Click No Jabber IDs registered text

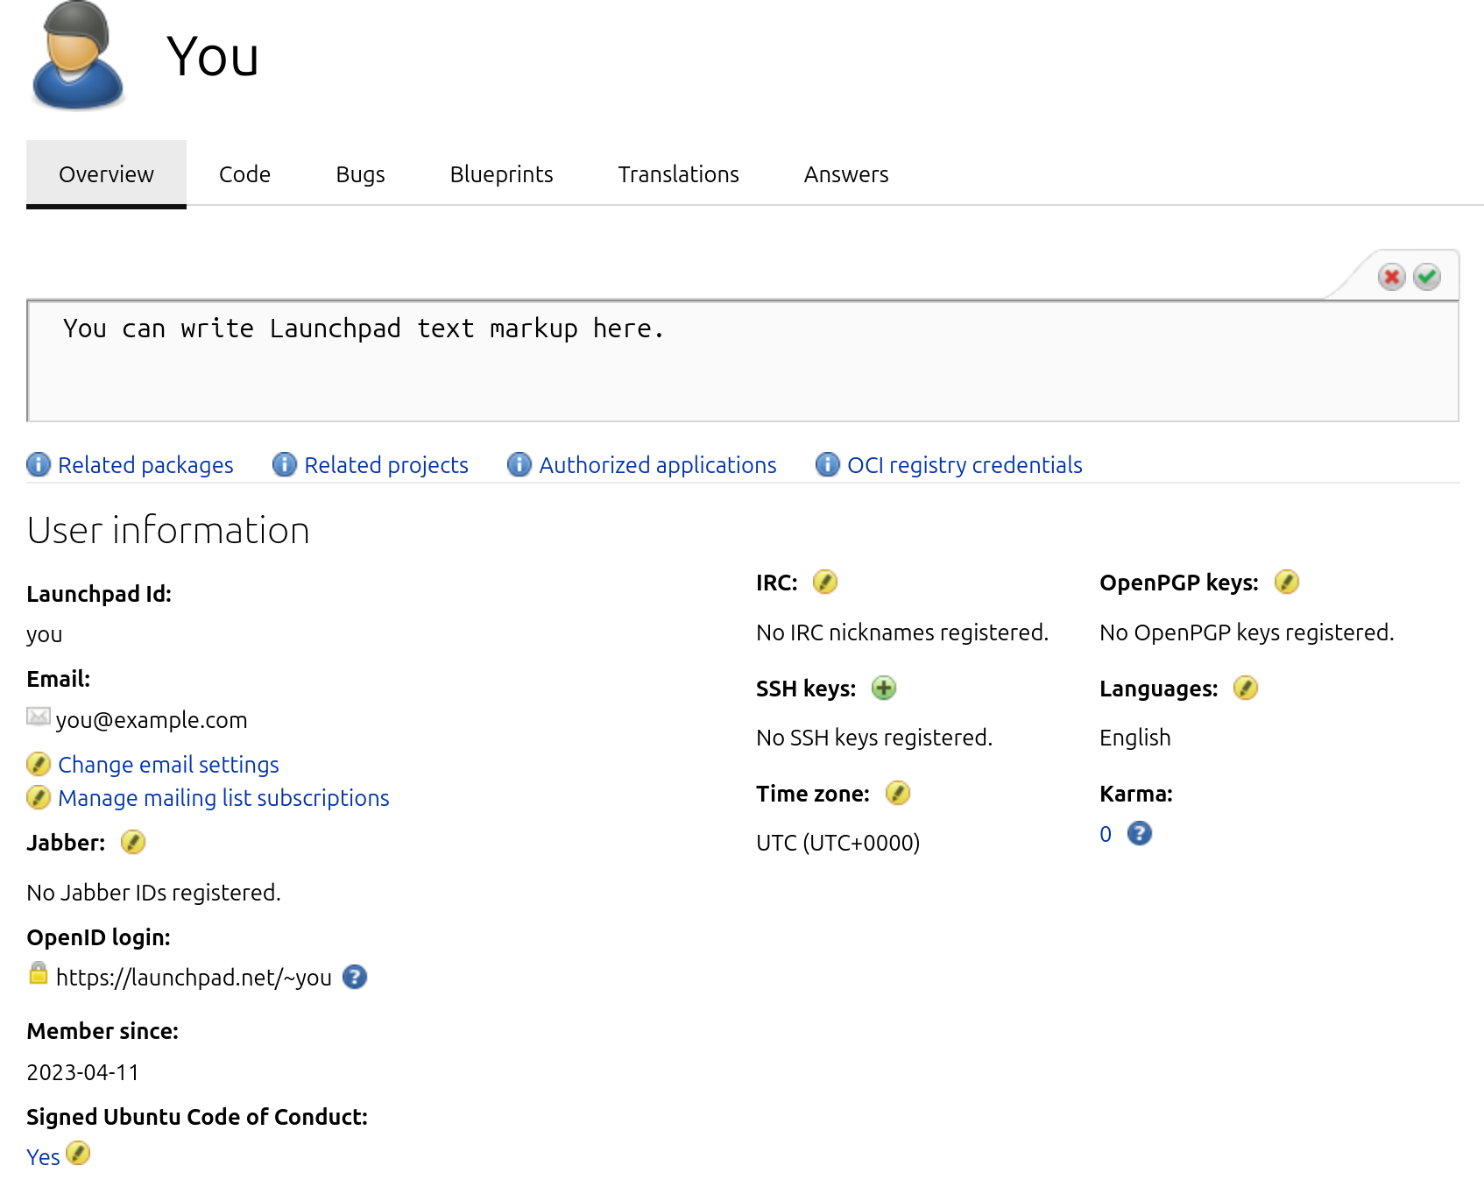tap(153, 893)
